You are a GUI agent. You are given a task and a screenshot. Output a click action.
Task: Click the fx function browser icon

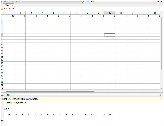[x=2, y=121]
